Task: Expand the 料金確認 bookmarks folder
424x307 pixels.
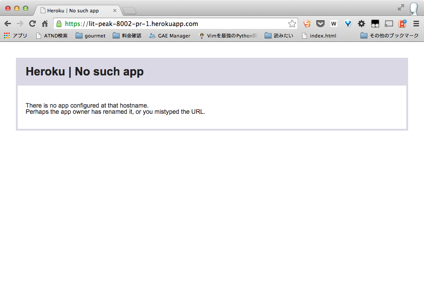Action: pyautogui.click(x=127, y=36)
